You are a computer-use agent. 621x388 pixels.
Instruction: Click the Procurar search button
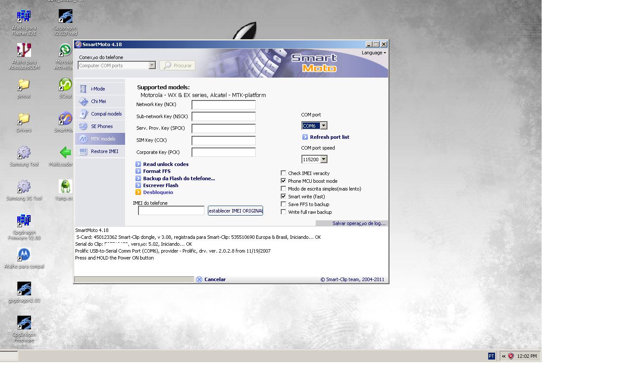point(178,66)
